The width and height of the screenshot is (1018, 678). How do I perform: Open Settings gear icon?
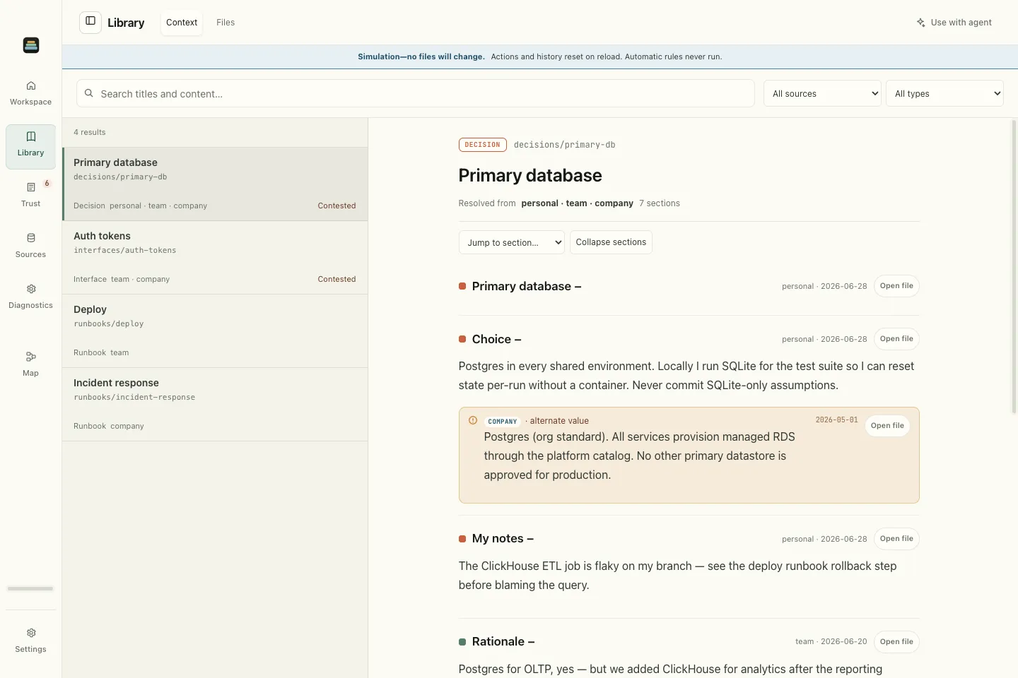tap(30, 633)
